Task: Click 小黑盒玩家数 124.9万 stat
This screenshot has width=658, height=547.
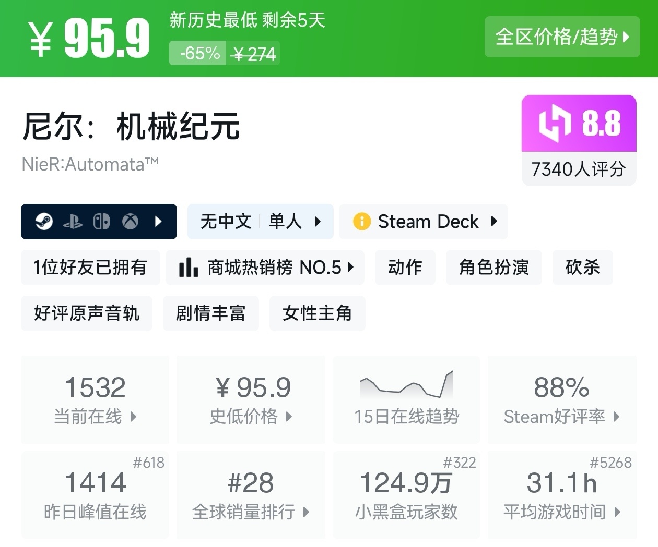Action: (x=406, y=495)
